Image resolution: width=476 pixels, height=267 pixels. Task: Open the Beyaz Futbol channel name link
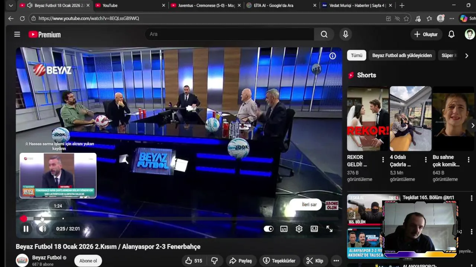click(x=47, y=258)
